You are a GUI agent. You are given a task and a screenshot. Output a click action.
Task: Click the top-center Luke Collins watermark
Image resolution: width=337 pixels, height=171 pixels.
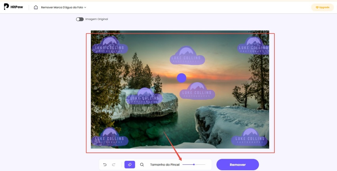[187, 56]
